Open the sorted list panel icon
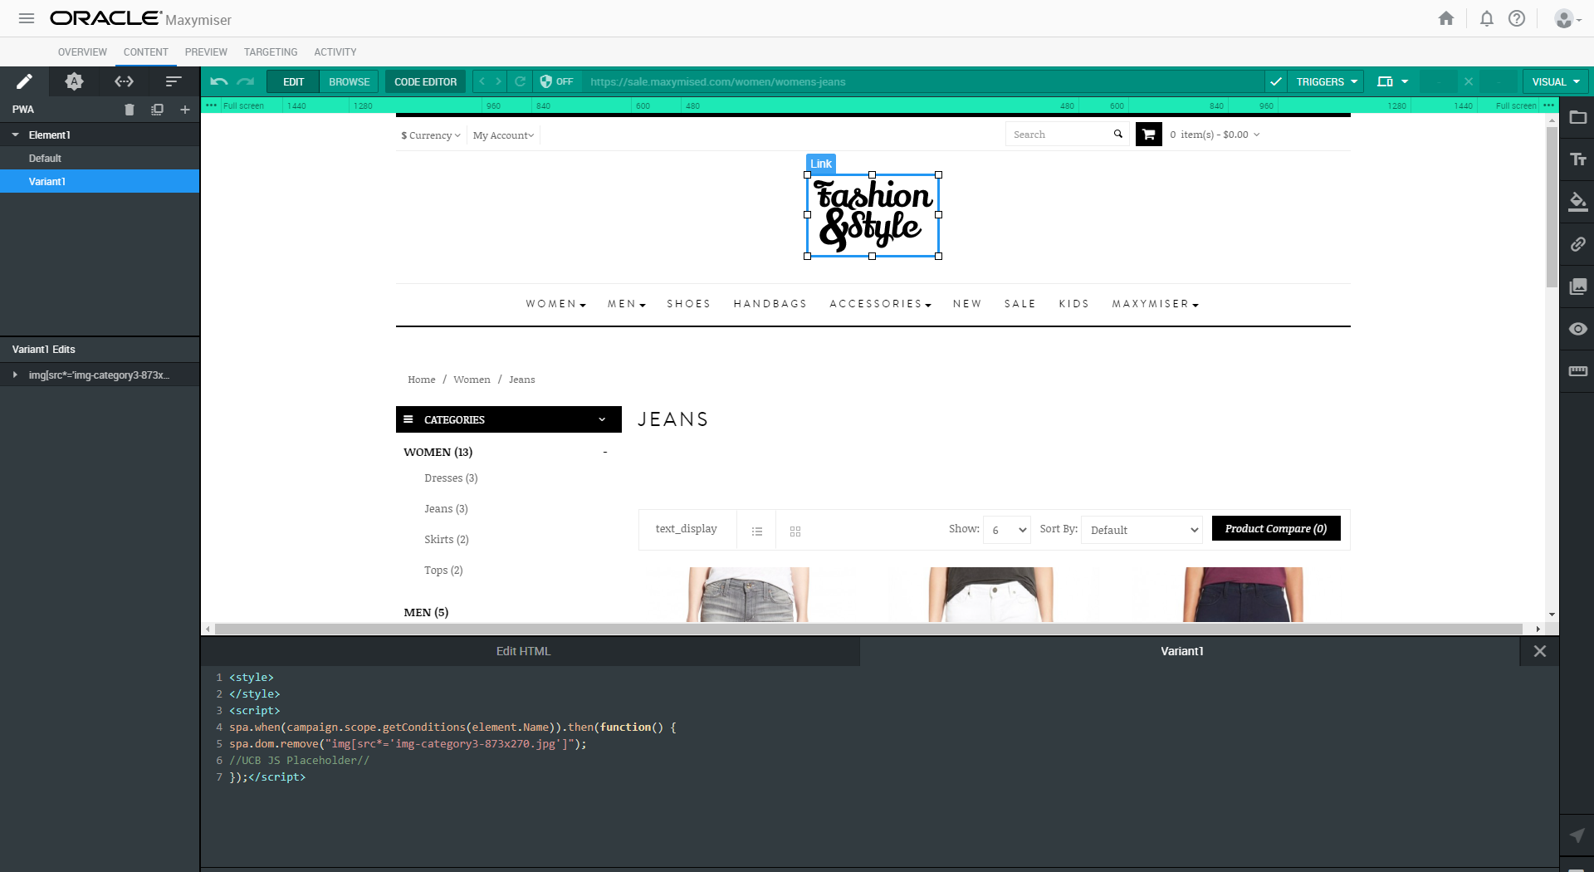This screenshot has height=872, width=1594. click(174, 81)
